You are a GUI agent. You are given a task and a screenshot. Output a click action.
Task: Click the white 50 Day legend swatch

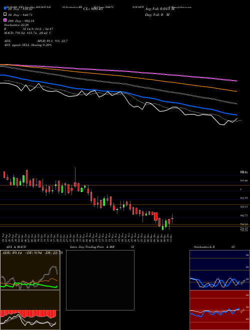pos(5,14)
